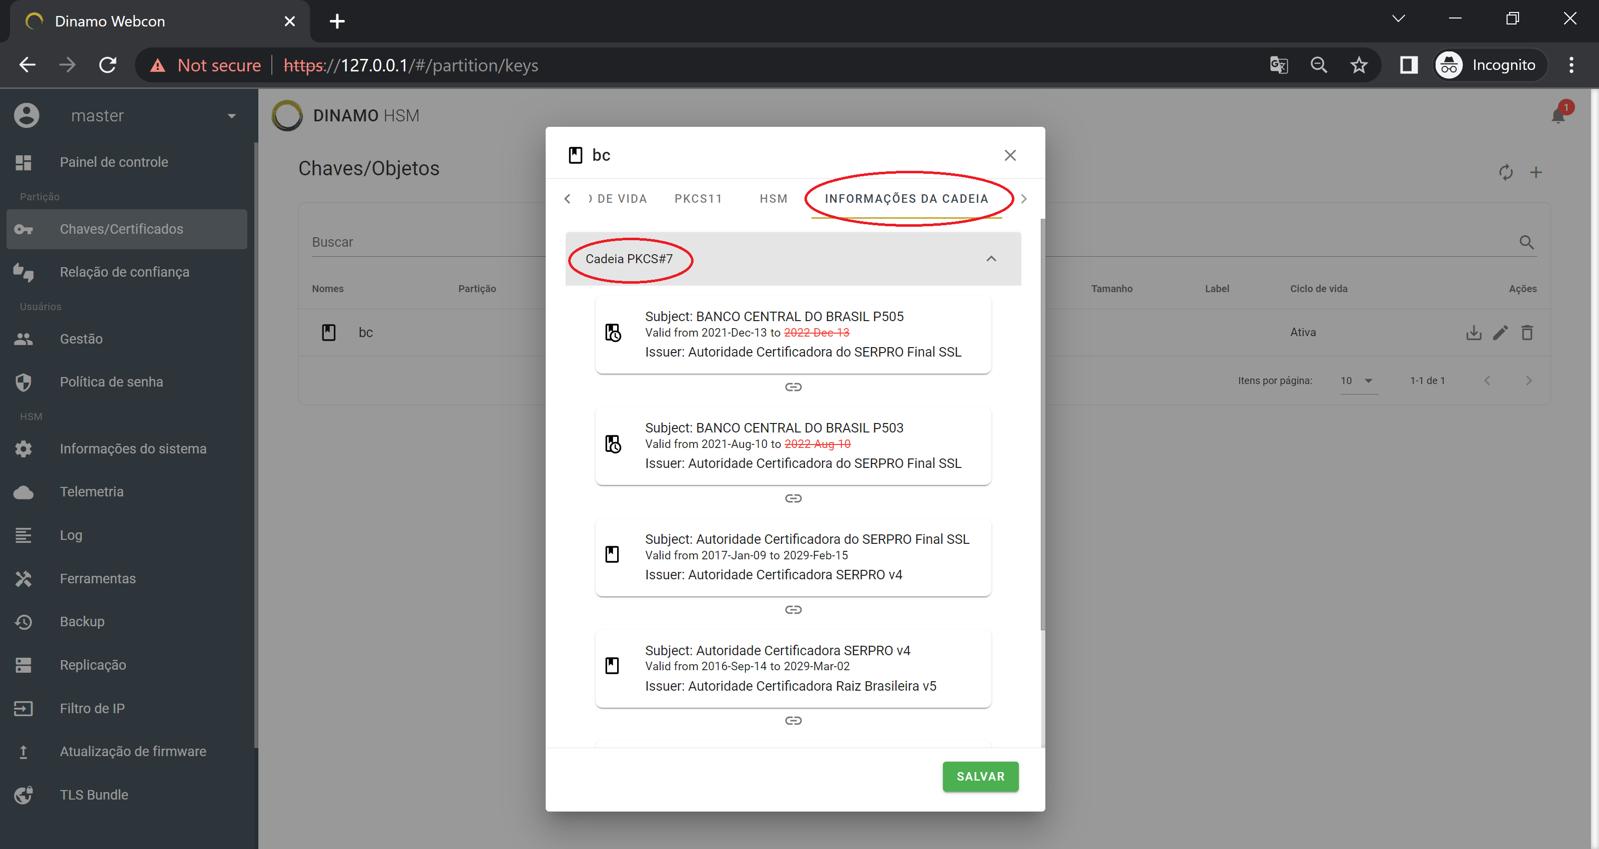Open Política de senha
Image resolution: width=1599 pixels, height=849 pixels.
click(x=126, y=382)
